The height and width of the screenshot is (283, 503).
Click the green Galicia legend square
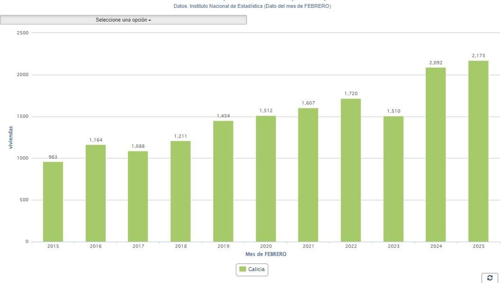(242, 269)
